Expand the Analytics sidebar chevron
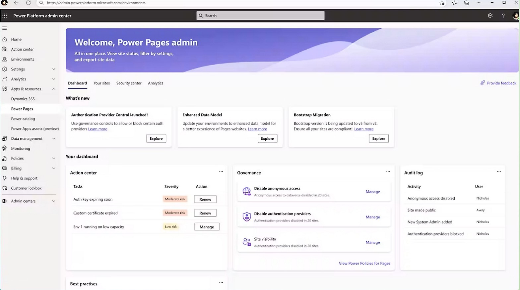 [x=54, y=79]
